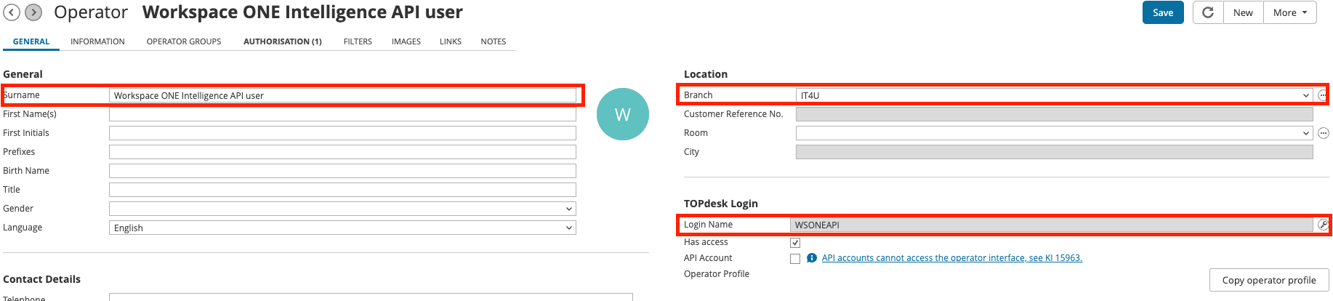Click into the First Name(s) field

tap(342, 114)
